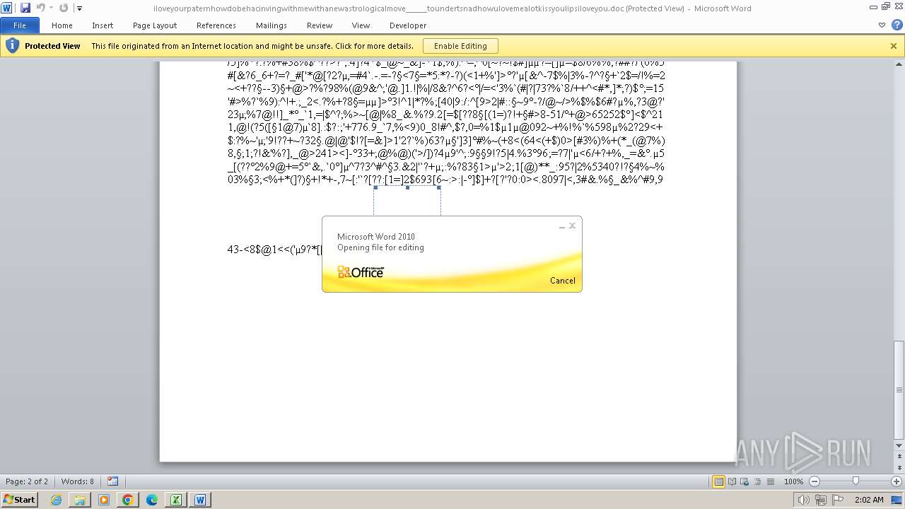Click the vertical scrollbar thumb
The width and height of the screenshot is (905, 509).
pos(899,389)
